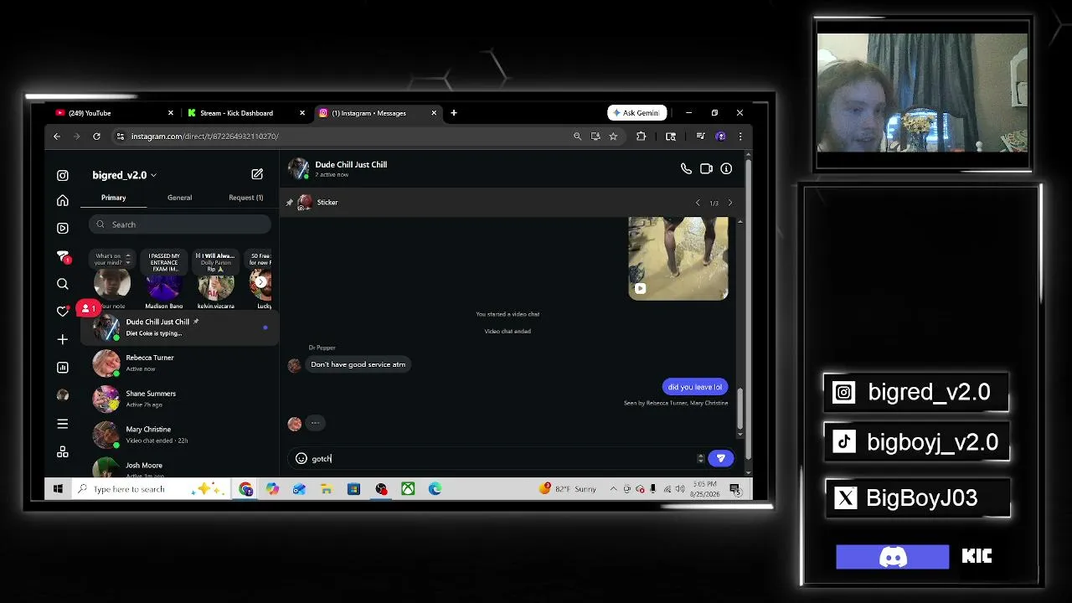Focus the message input box
Image resolution: width=1072 pixels, height=603 pixels.
pyautogui.click(x=502, y=458)
